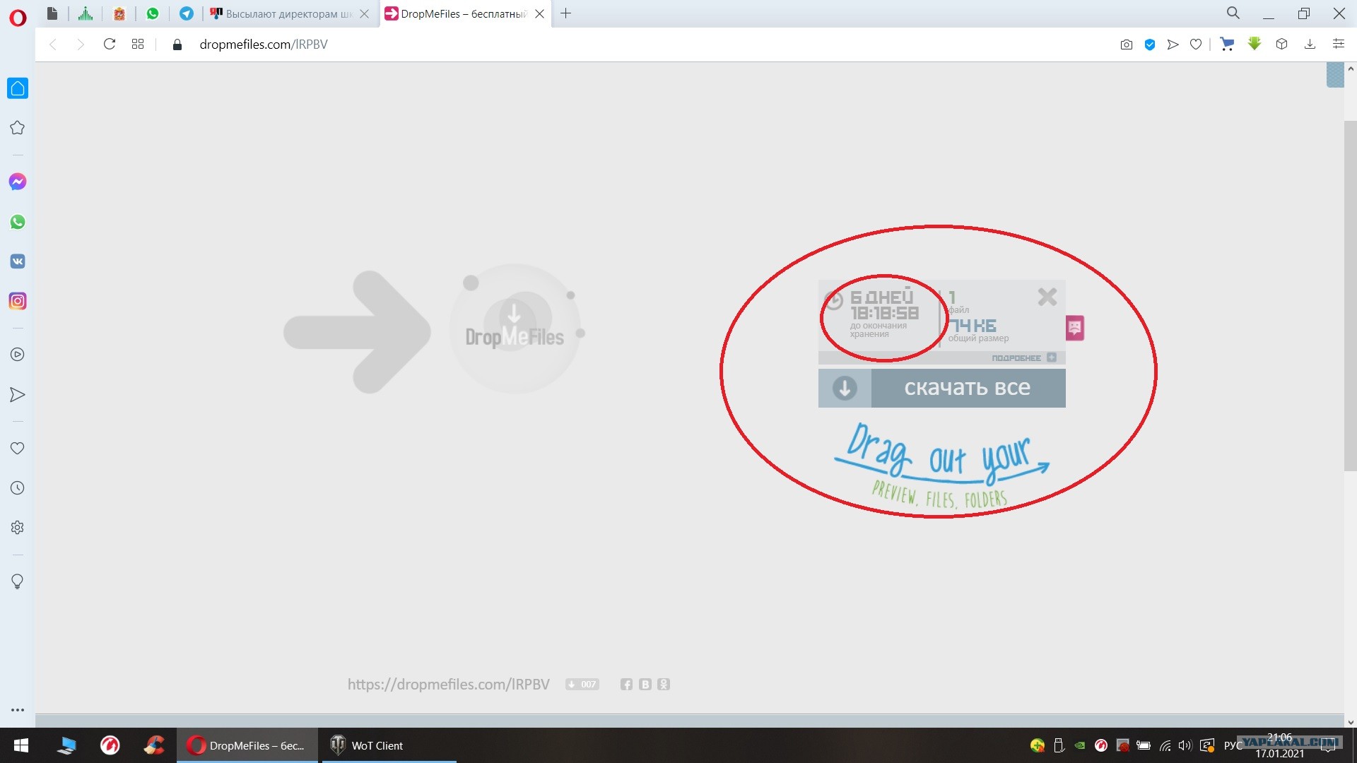This screenshot has width=1357, height=763.
Task: Open the cube extensions icon
Action: [x=1281, y=44]
